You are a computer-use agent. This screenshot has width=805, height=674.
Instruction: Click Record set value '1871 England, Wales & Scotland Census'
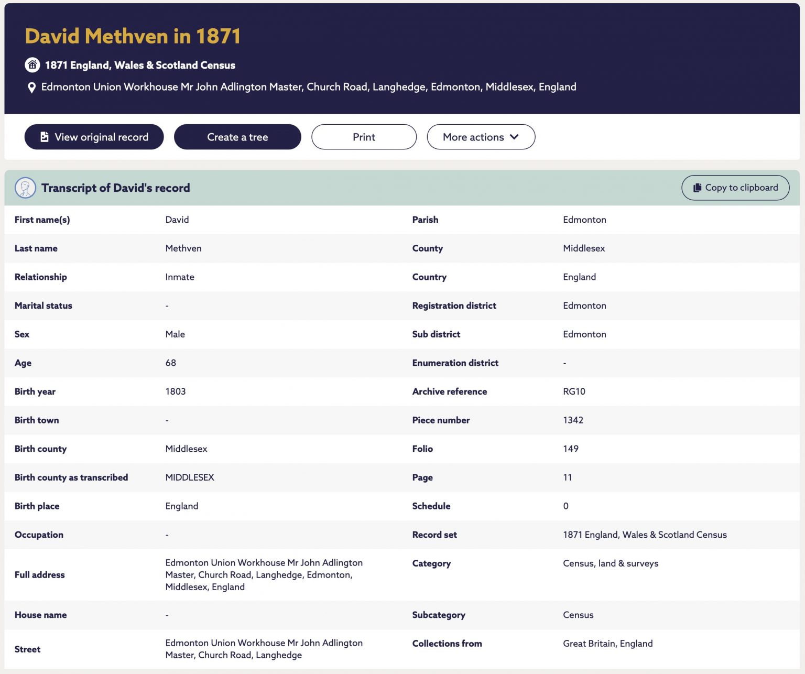(x=645, y=535)
